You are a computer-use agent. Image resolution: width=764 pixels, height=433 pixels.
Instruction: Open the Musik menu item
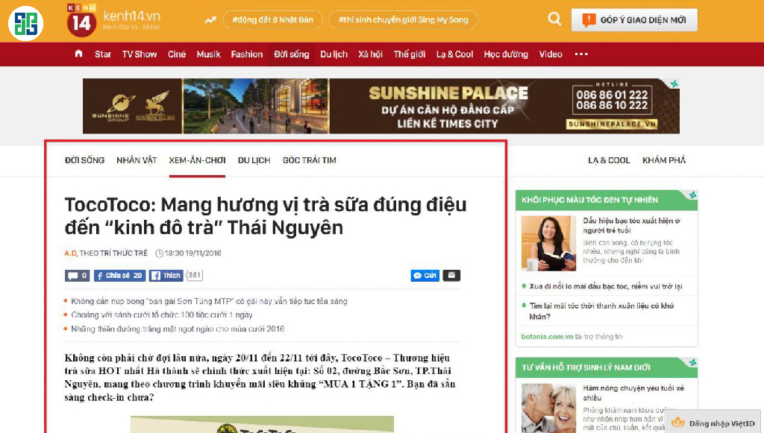pos(209,54)
